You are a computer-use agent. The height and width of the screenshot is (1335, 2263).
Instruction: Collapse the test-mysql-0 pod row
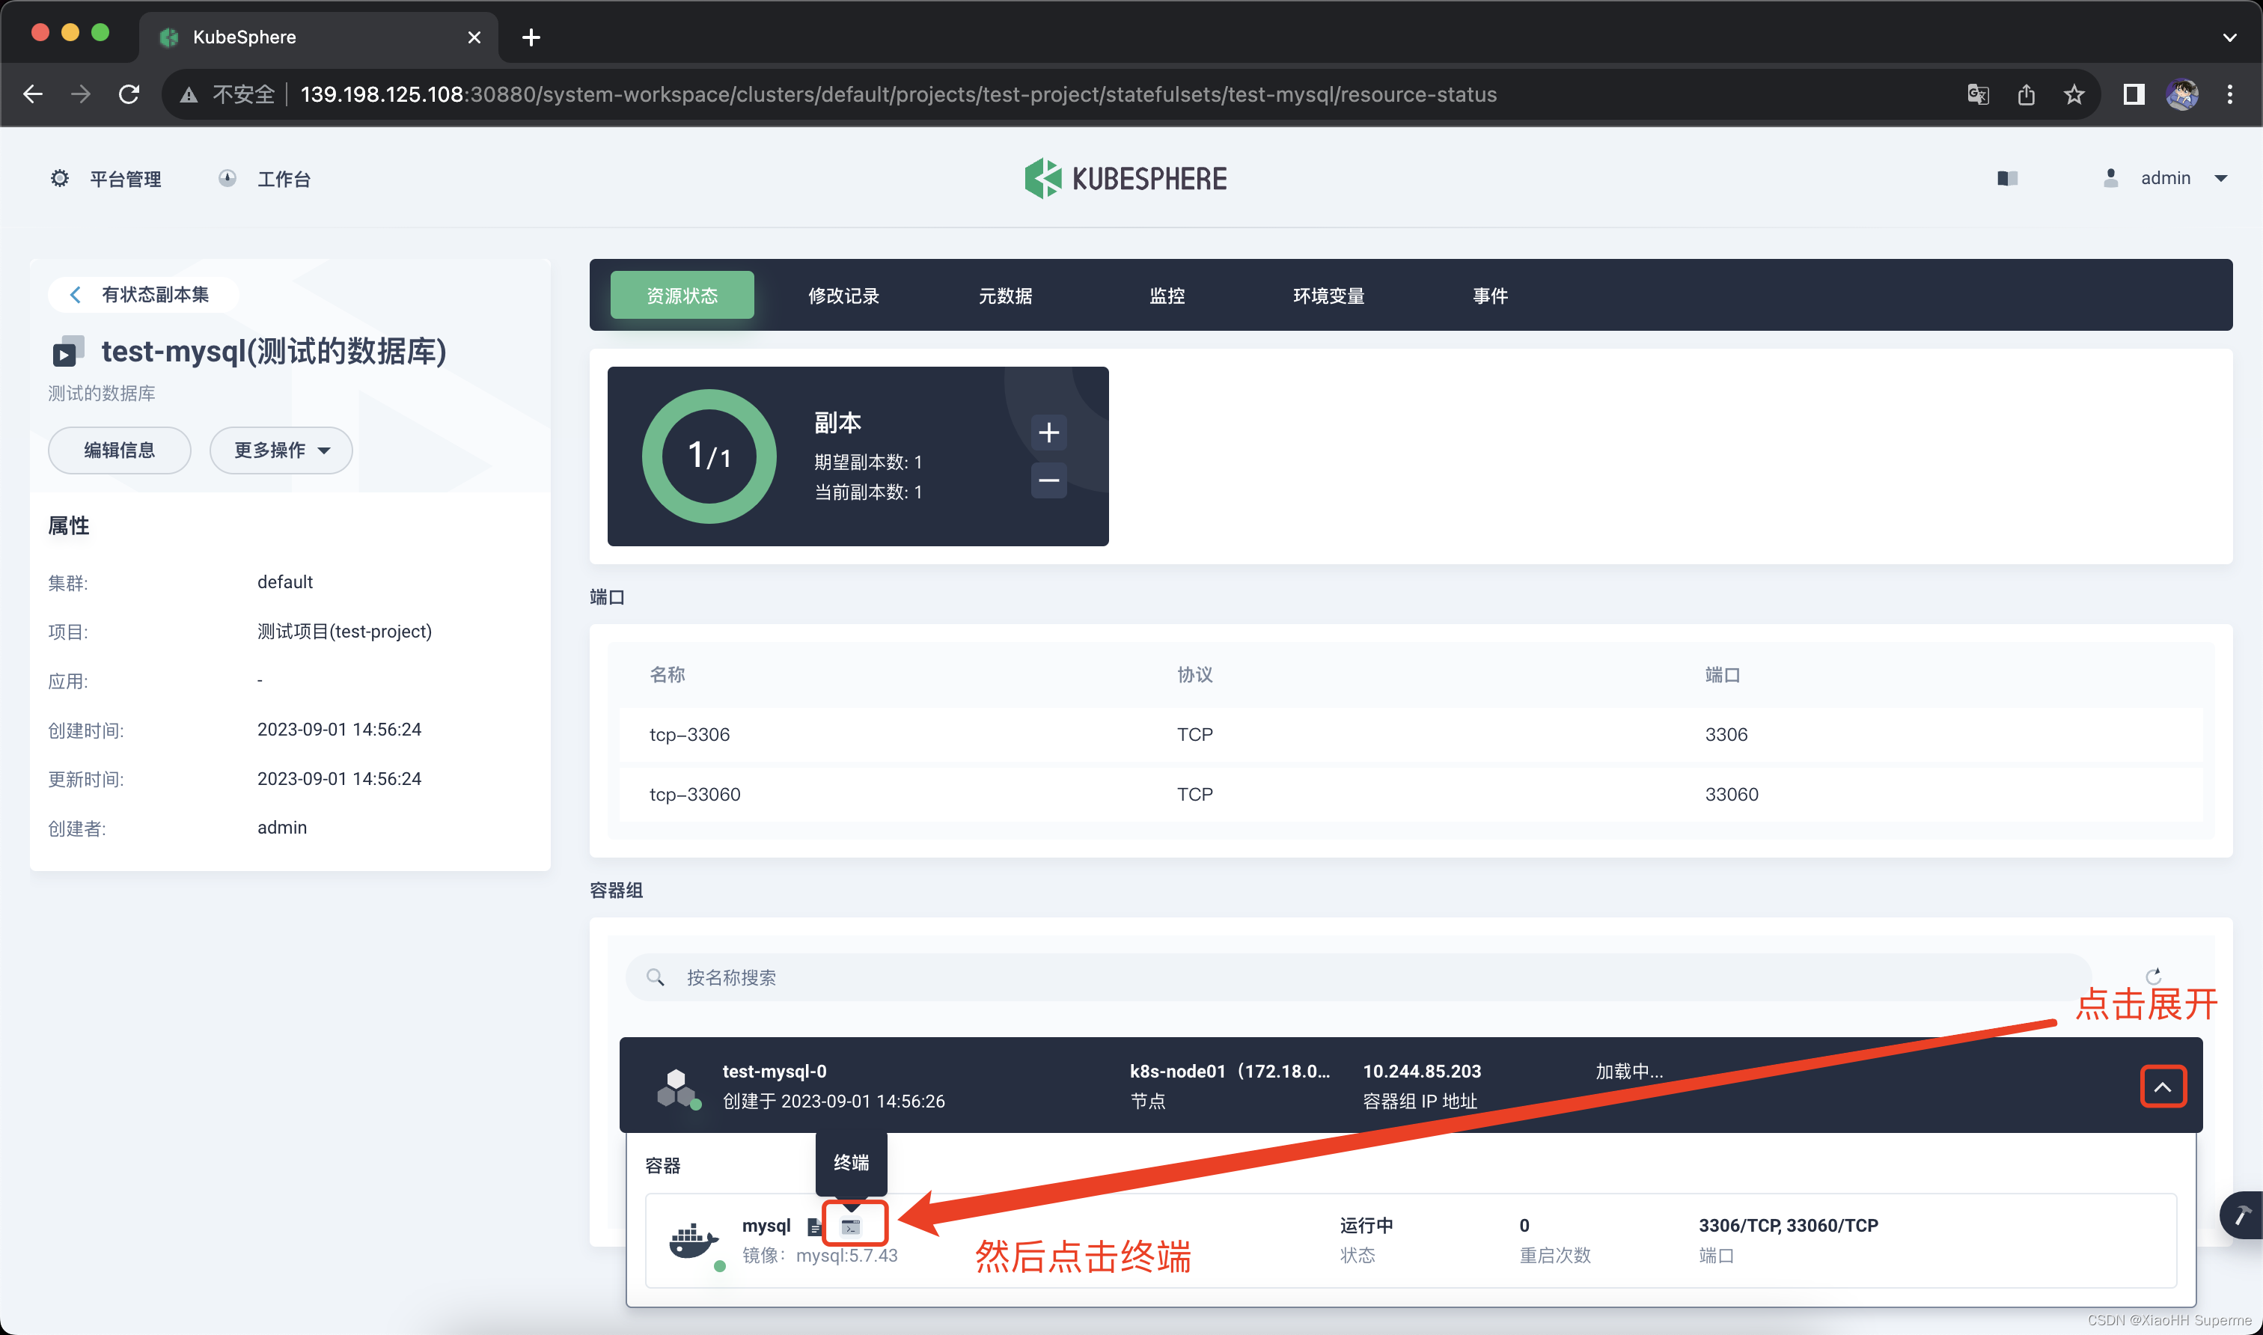click(2162, 1087)
